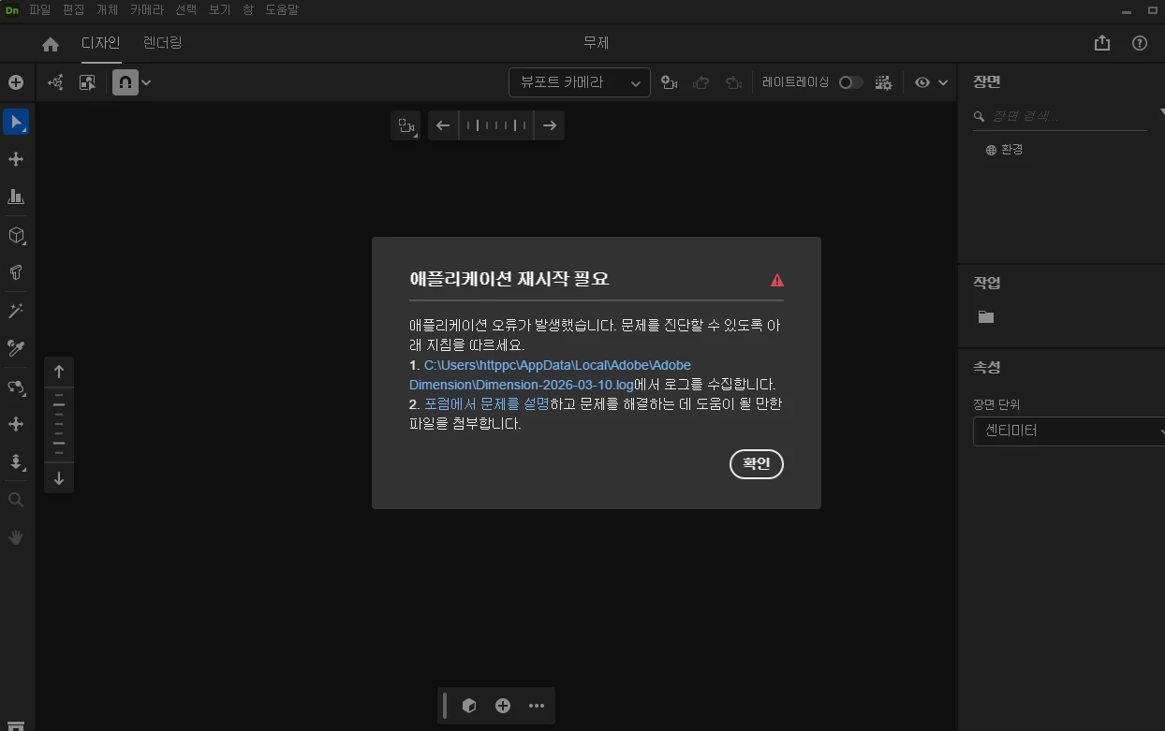This screenshot has height=731, width=1165.
Task: Open the folder icon in the 작업 panel
Action: (986, 317)
